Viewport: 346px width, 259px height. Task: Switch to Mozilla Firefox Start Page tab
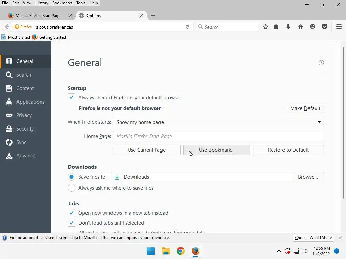pos(38,16)
